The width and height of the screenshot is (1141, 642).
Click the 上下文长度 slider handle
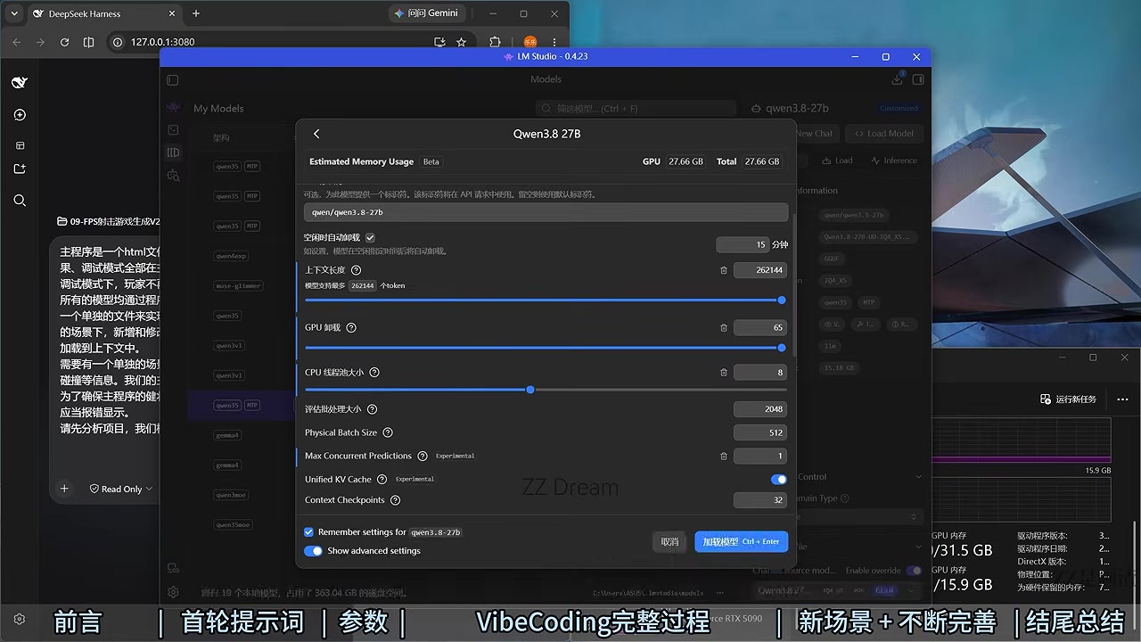click(782, 300)
